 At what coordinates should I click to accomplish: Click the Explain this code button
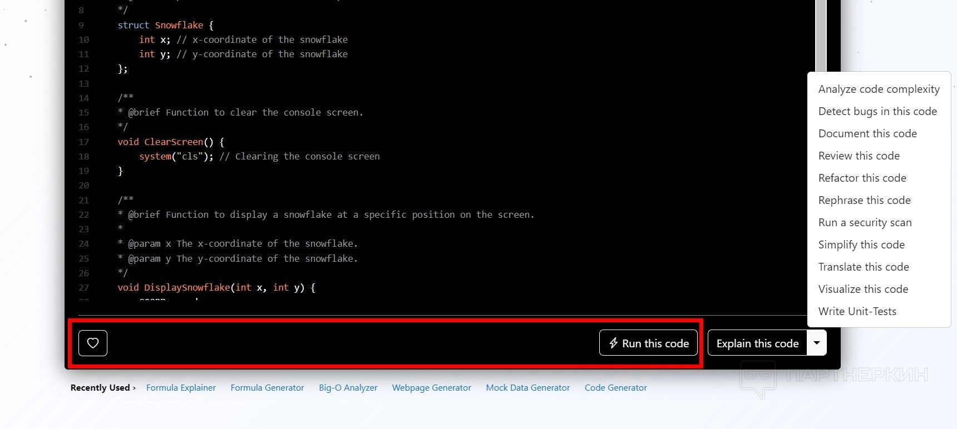[757, 343]
